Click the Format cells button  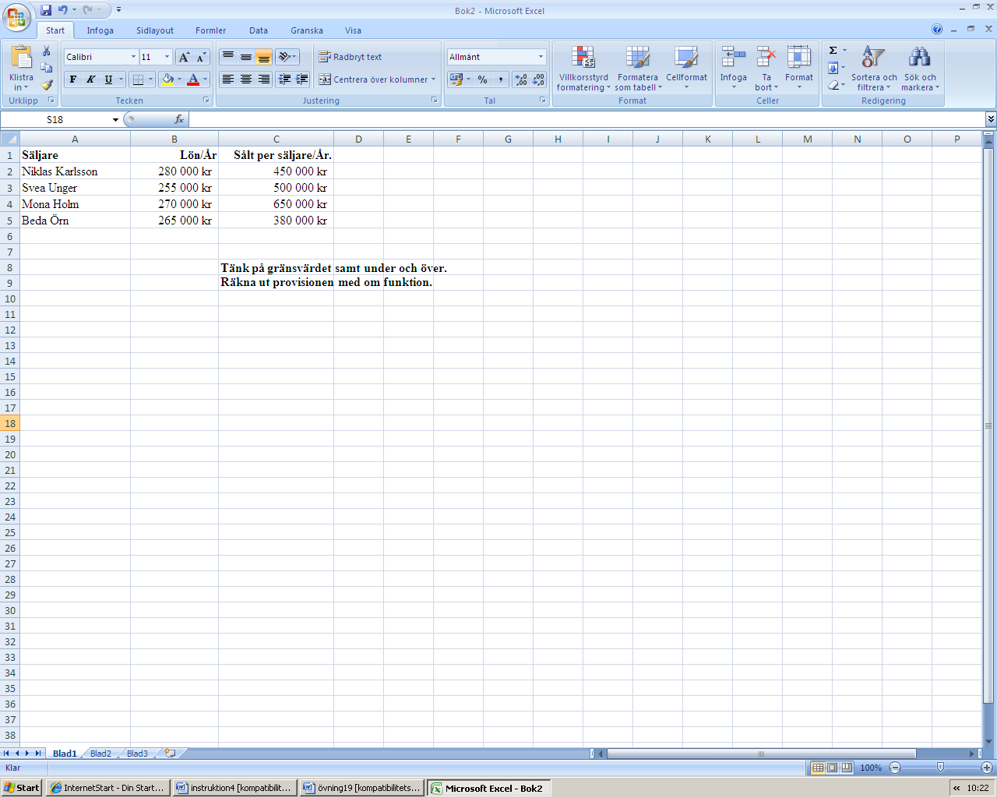coord(799,69)
